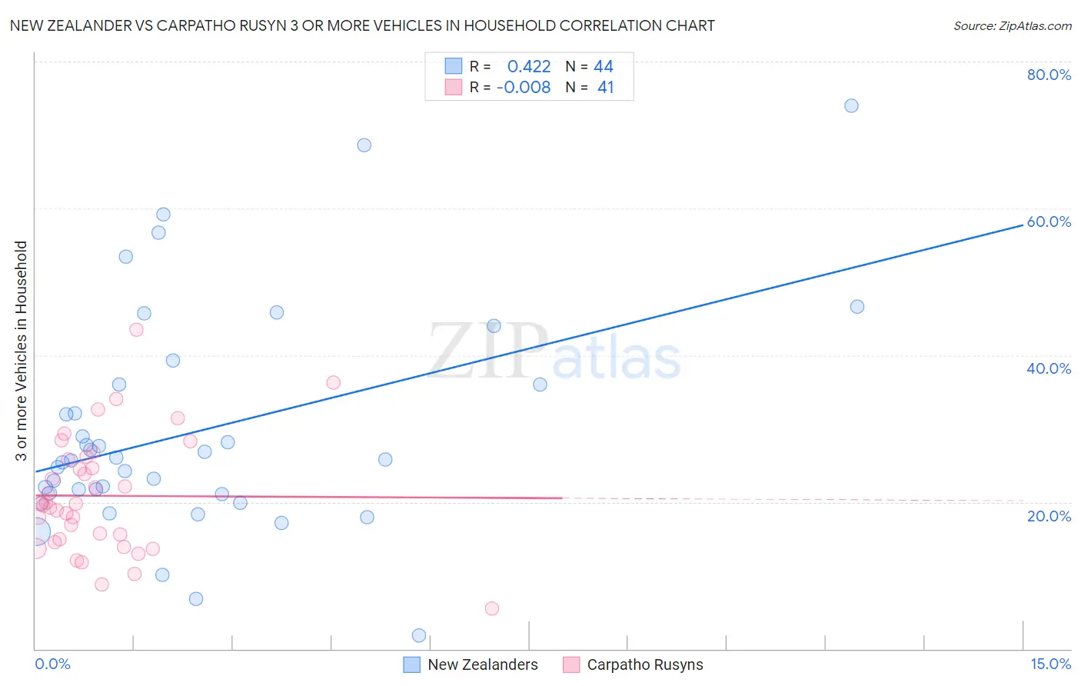
Task: Click the pink flat trend line
Action: point(298,497)
